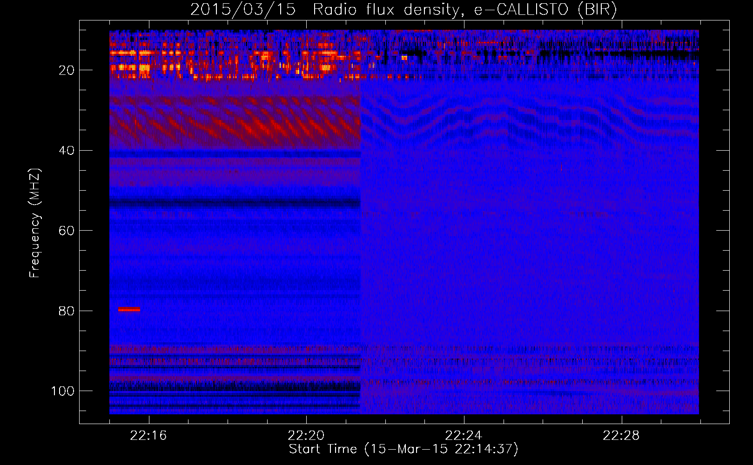The height and width of the screenshot is (465, 753).
Task: Click the short red horizontal bar near 80 MHz
Action: click(129, 309)
